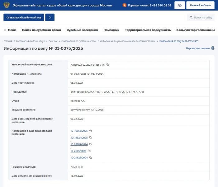Open Личный кабинет
Screen dimensions: 218x187
pyautogui.click(x=200, y=5)
